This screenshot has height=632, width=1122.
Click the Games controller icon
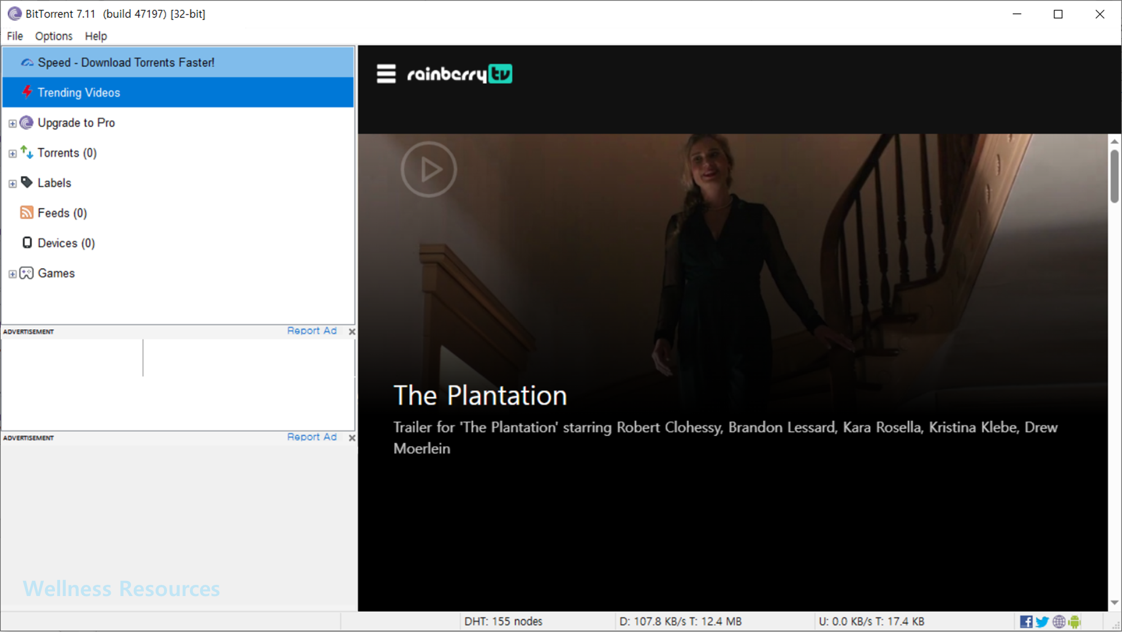coord(26,273)
